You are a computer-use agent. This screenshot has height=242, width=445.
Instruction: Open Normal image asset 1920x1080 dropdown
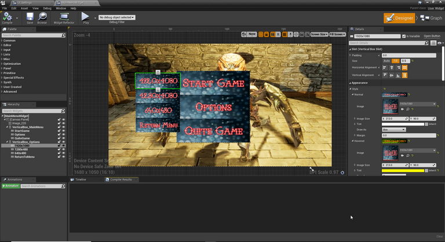pyautogui.click(x=418, y=104)
